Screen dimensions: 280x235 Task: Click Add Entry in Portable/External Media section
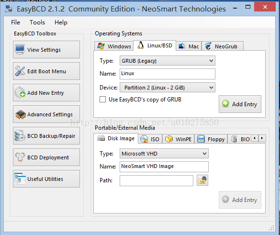pos(240,200)
